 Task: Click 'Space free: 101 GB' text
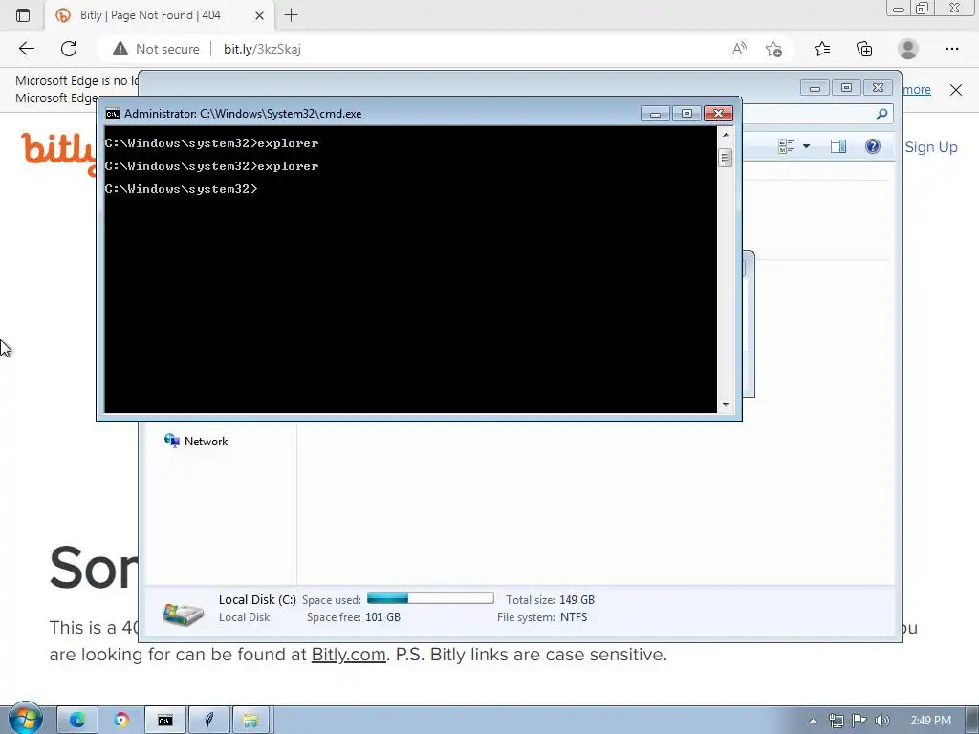(354, 617)
